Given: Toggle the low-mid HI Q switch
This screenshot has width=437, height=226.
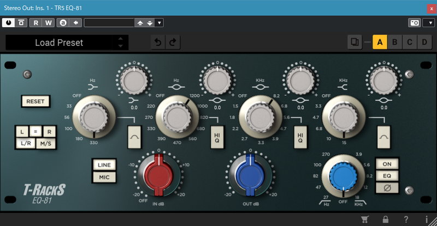Looking at the screenshot, I should [217, 137].
